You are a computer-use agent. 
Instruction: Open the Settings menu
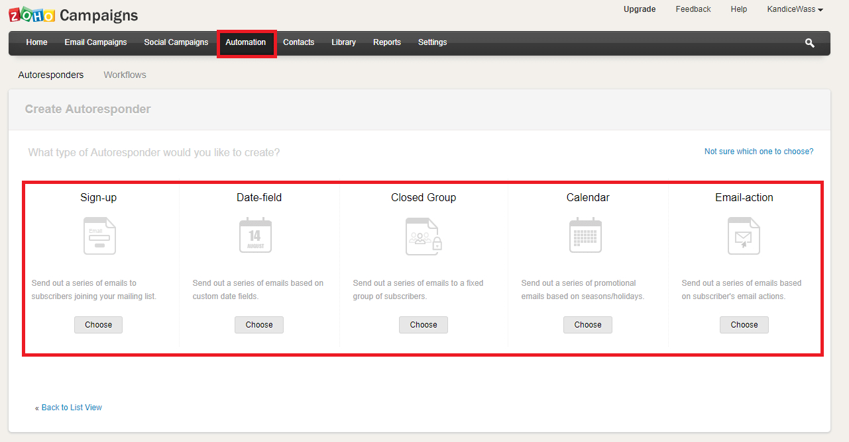point(433,42)
